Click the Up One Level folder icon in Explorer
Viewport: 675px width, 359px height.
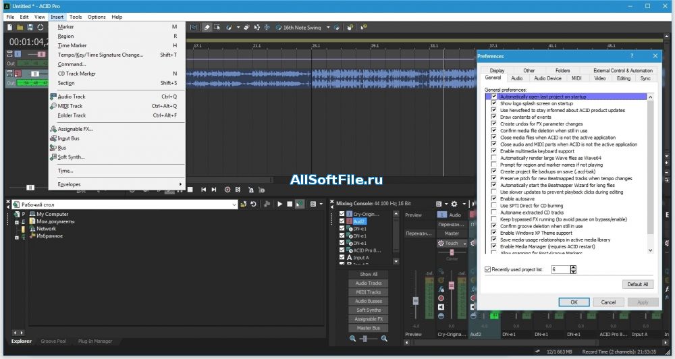click(x=243, y=204)
